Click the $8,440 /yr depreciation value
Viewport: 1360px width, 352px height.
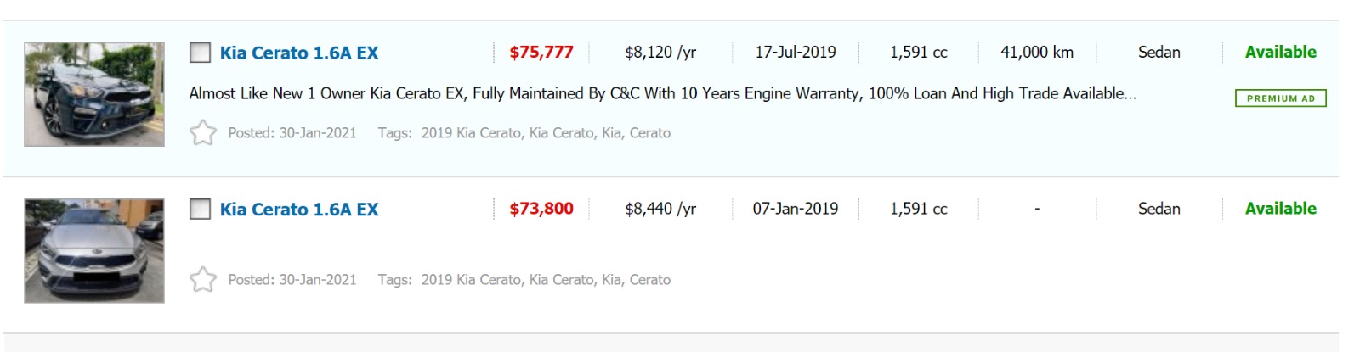(x=660, y=209)
